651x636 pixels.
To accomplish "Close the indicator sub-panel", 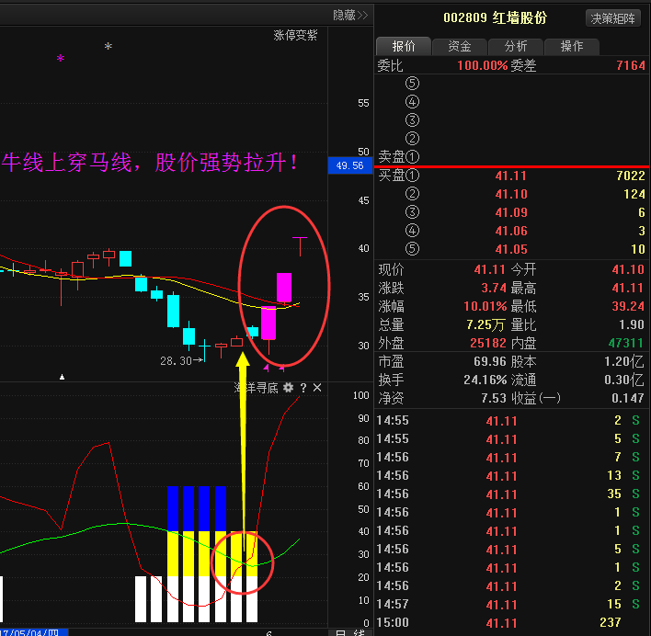I will [x=317, y=388].
